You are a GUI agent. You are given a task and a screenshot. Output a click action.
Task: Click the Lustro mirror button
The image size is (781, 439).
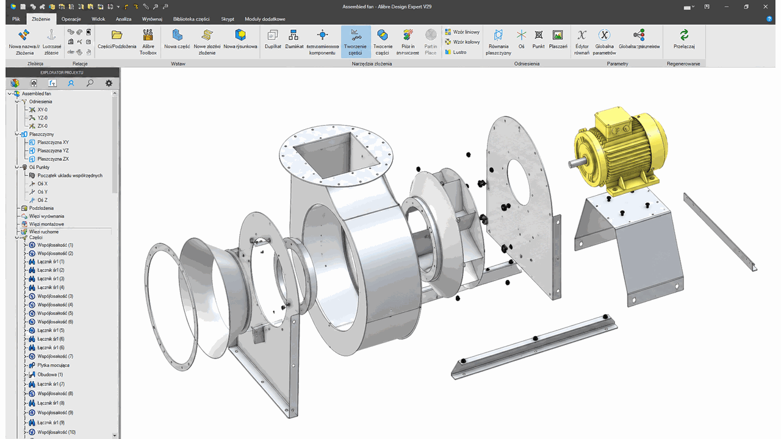[456, 52]
